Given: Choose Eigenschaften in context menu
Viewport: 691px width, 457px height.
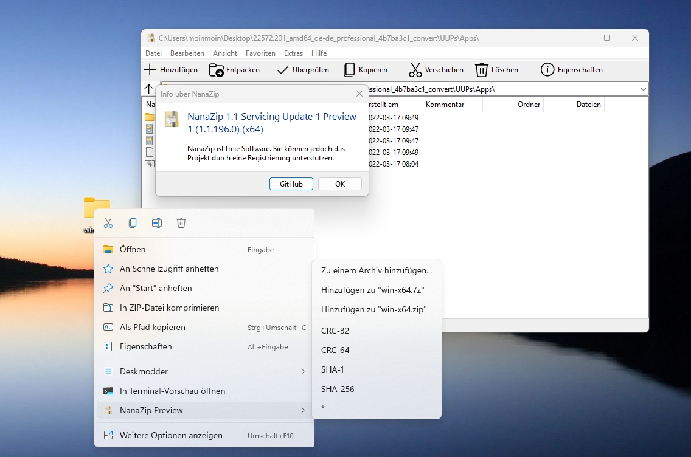Looking at the screenshot, I should tap(204, 346).
